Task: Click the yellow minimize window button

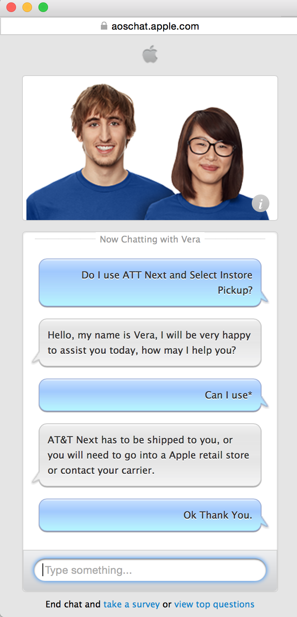Action: 27,7
